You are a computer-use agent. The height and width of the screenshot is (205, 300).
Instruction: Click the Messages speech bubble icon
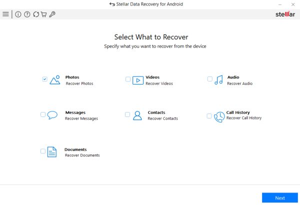pos(52,115)
